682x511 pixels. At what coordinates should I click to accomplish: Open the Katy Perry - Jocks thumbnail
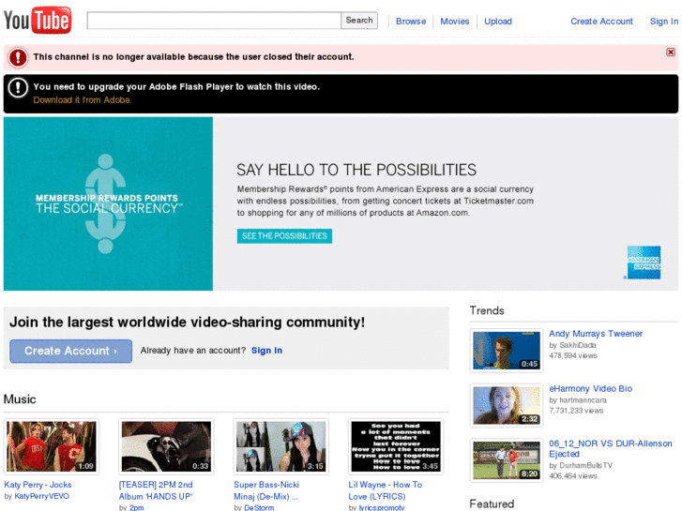52,446
